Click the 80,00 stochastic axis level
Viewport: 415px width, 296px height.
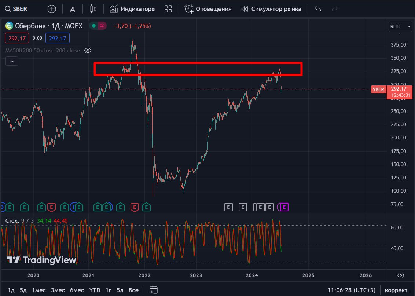(397, 227)
